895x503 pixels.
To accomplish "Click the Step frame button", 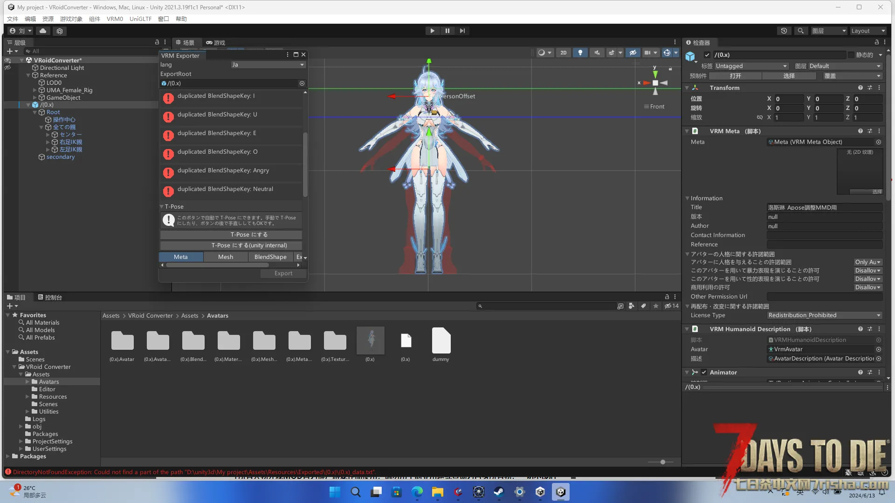I will pyautogui.click(x=462, y=31).
